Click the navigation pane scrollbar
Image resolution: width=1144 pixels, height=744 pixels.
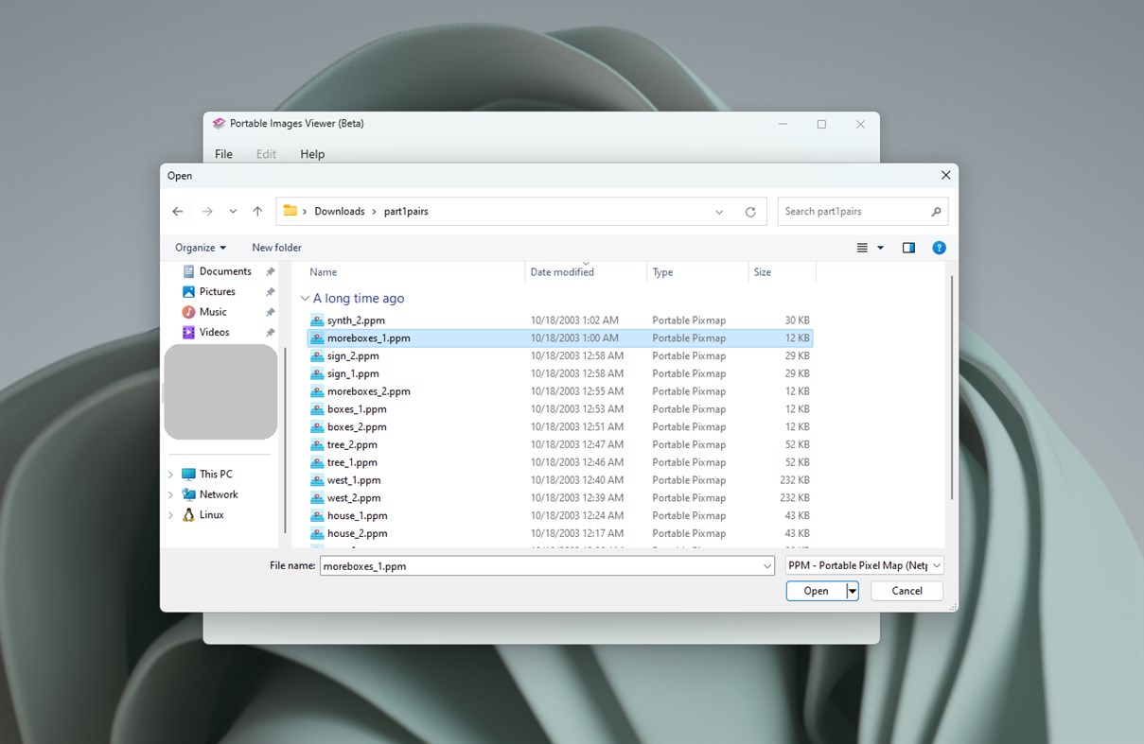(x=285, y=440)
